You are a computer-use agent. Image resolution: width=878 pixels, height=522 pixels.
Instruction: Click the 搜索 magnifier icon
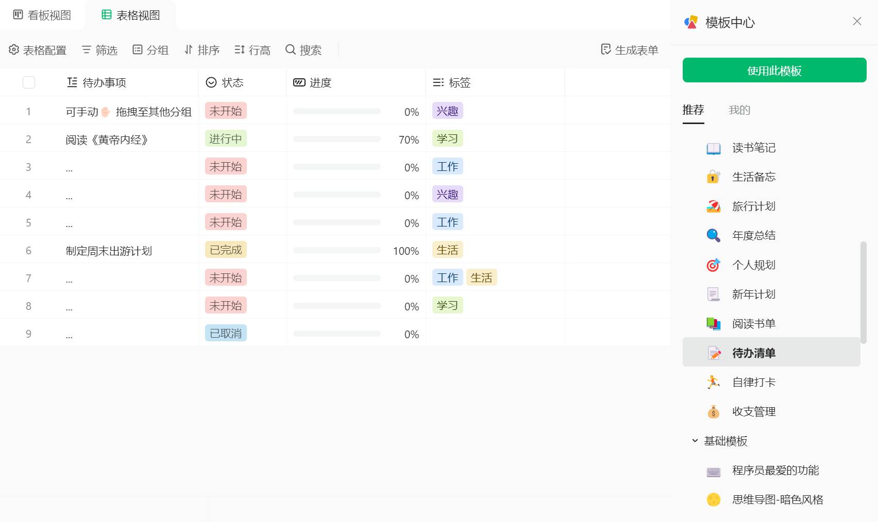[x=291, y=49]
